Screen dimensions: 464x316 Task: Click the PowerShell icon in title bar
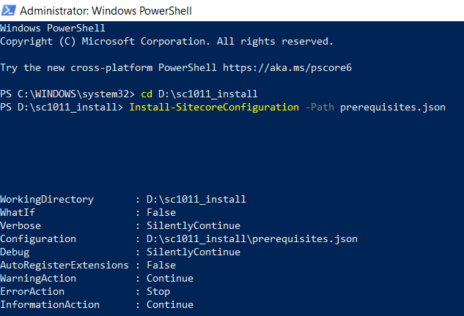tap(9, 10)
